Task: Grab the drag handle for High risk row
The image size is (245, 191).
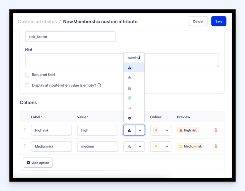Action: tap(25, 130)
